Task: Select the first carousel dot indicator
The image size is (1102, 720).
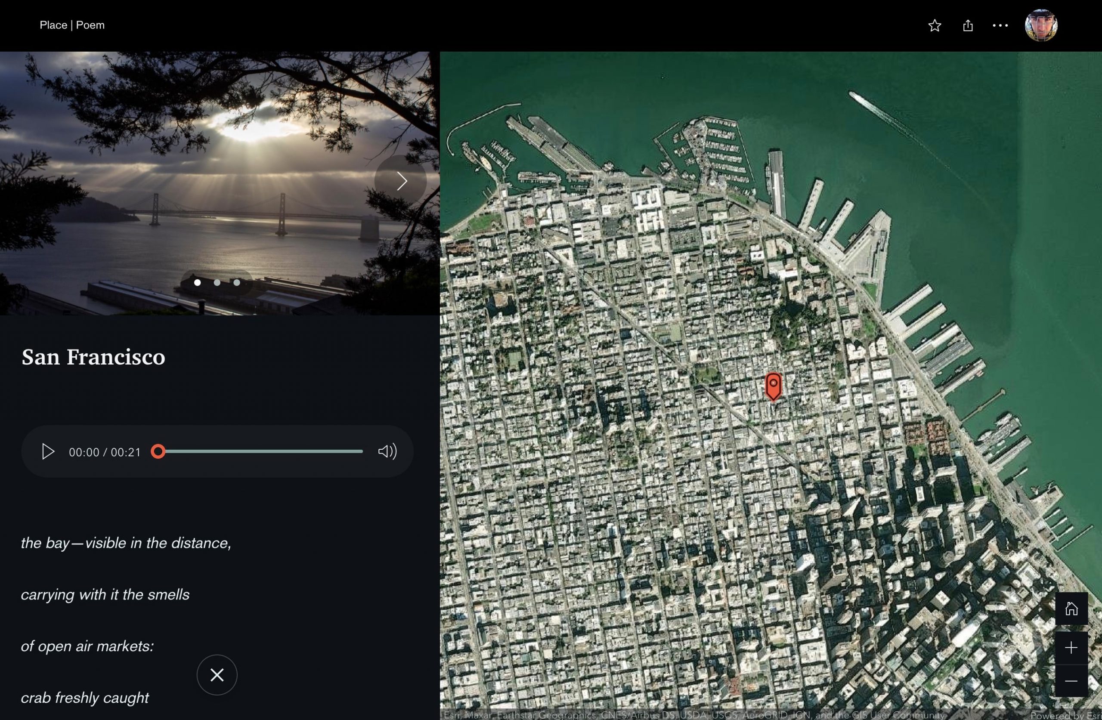Action: 197,283
